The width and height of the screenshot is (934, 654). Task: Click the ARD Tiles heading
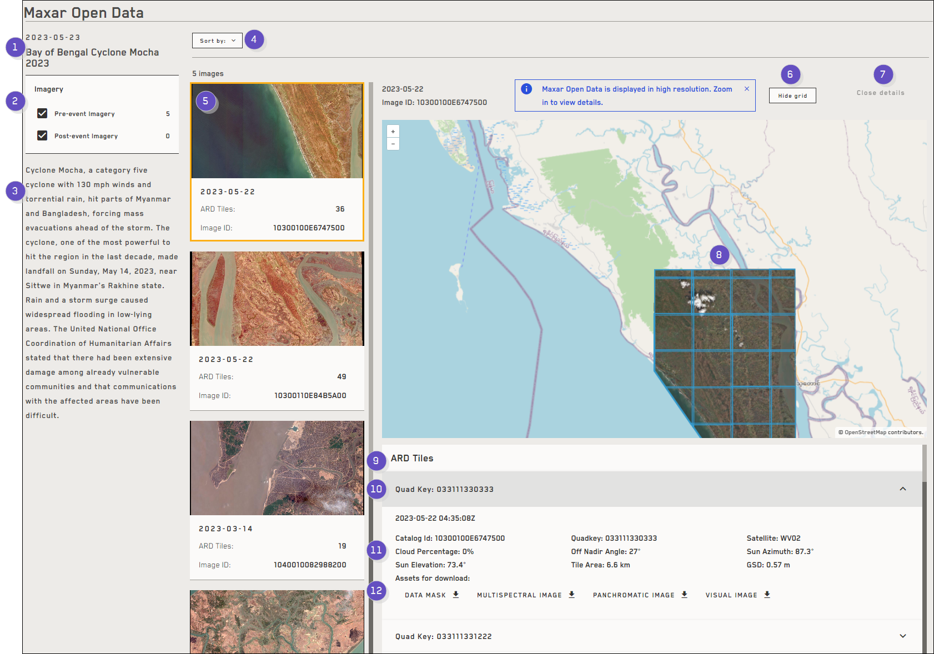coord(412,458)
